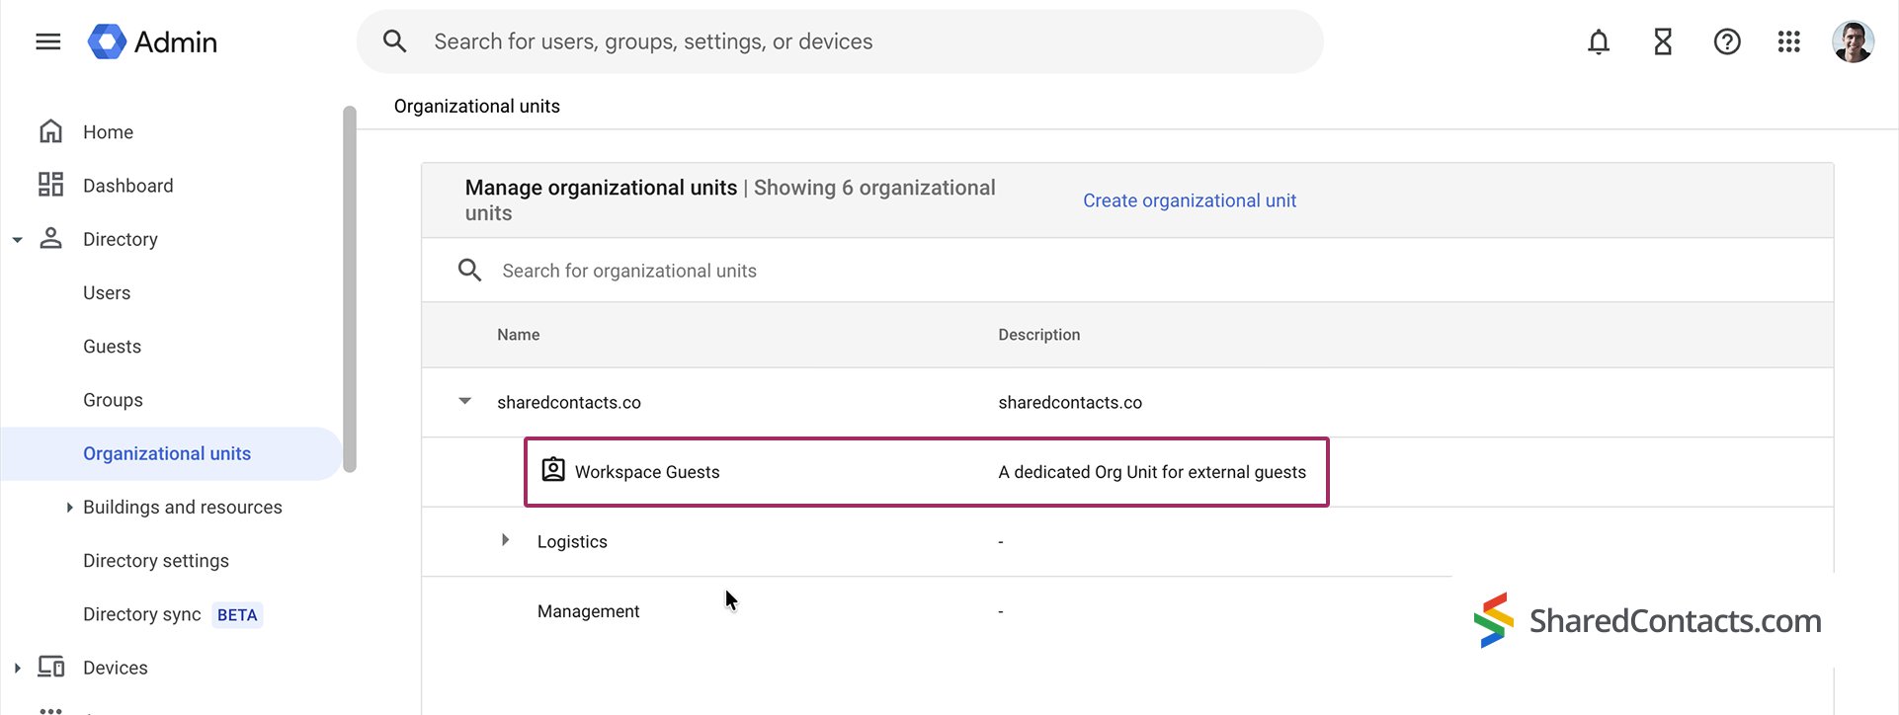Viewport: 1899px width, 715px height.
Task: Click Create organizational unit link
Action: 1189,200
